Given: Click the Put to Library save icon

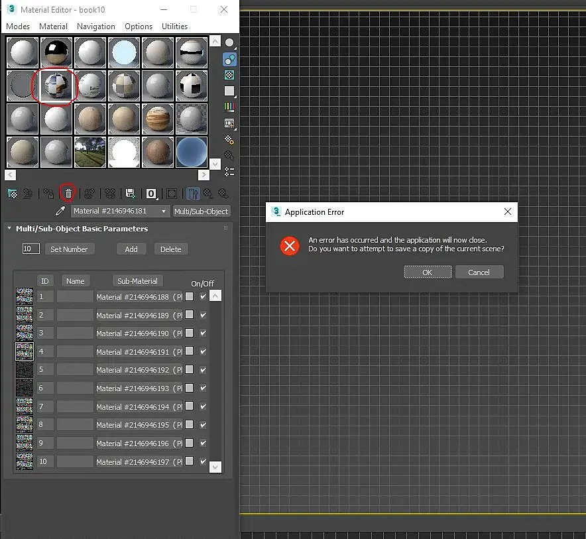Looking at the screenshot, I should [x=131, y=194].
